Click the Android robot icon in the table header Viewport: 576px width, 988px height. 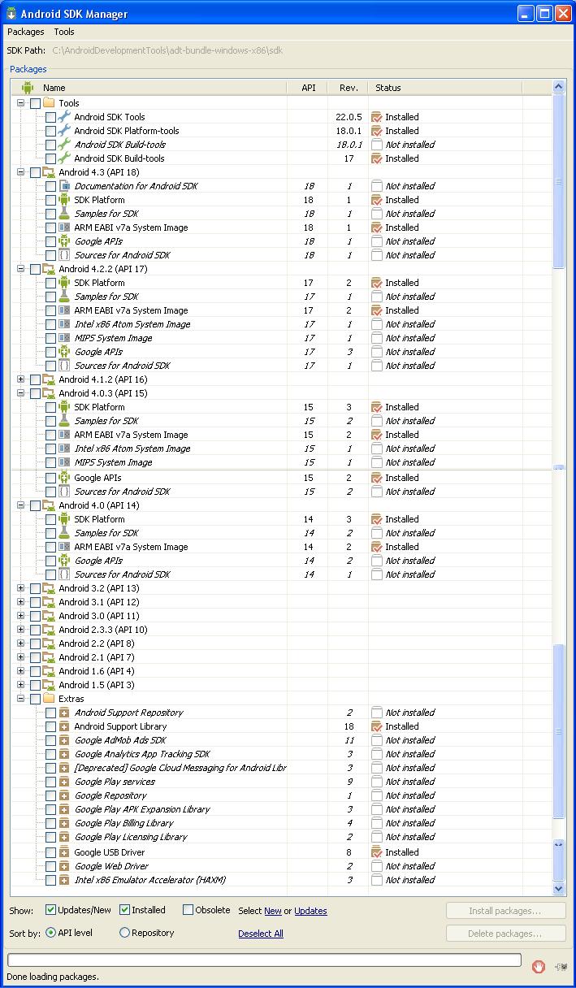[x=27, y=88]
